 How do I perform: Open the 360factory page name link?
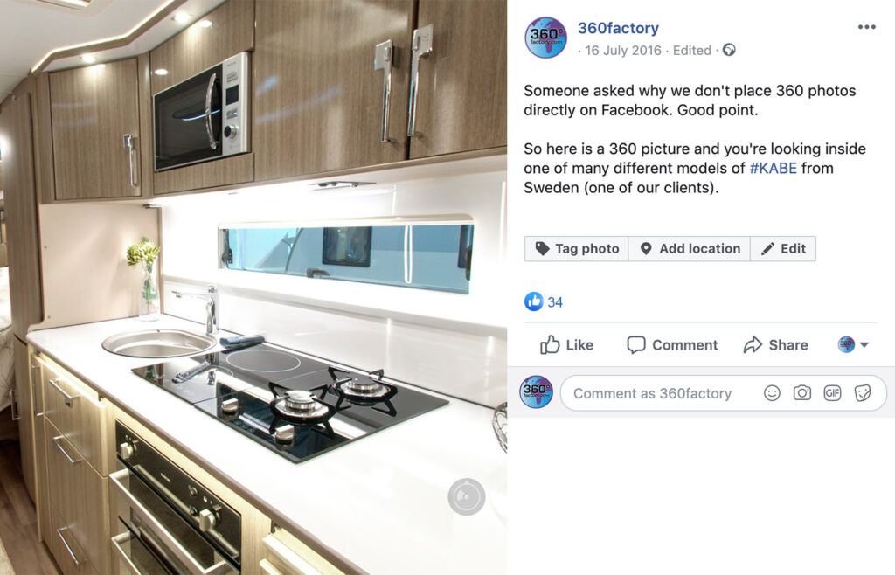pyautogui.click(x=618, y=28)
